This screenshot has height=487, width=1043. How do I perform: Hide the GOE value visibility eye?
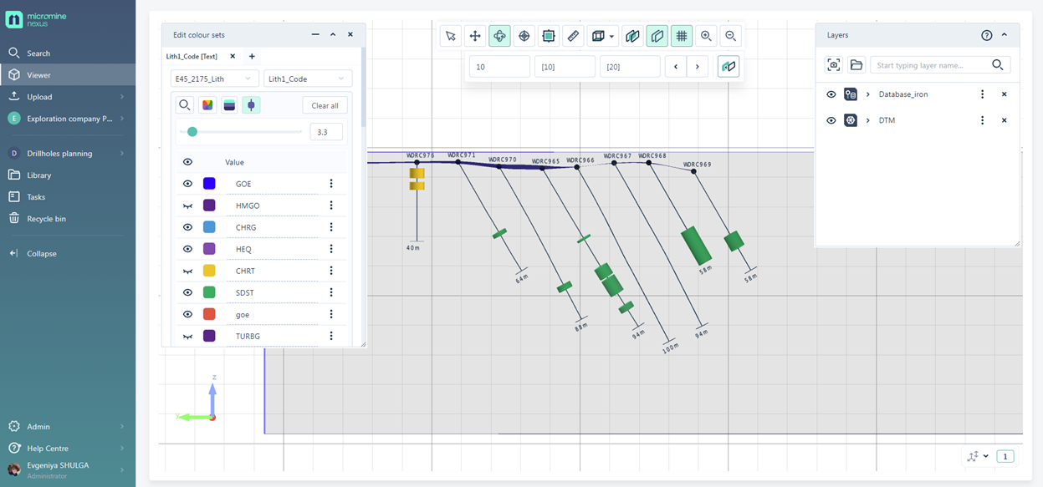[x=187, y=184]
